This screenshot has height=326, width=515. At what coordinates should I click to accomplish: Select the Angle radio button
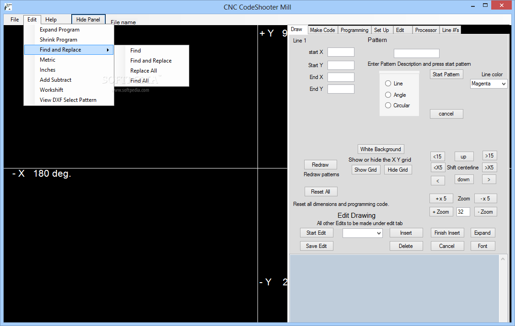388,95
